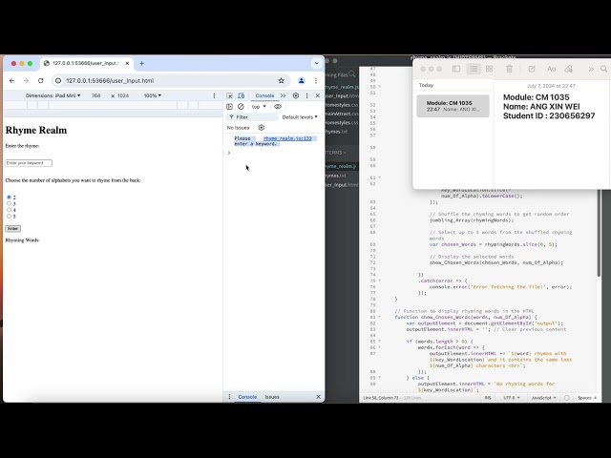Close the DevTools panel
Image resolution: width=611 pixels, height=458 pixels.
(318, 95)
